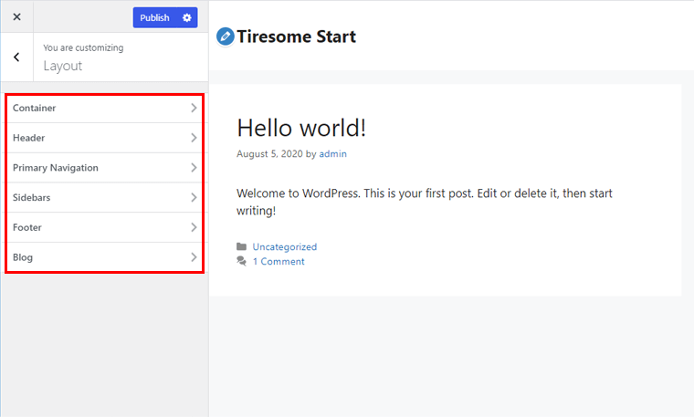Open the Container section
The width and height of the screenshot is (694, 417).
(35, 108)
